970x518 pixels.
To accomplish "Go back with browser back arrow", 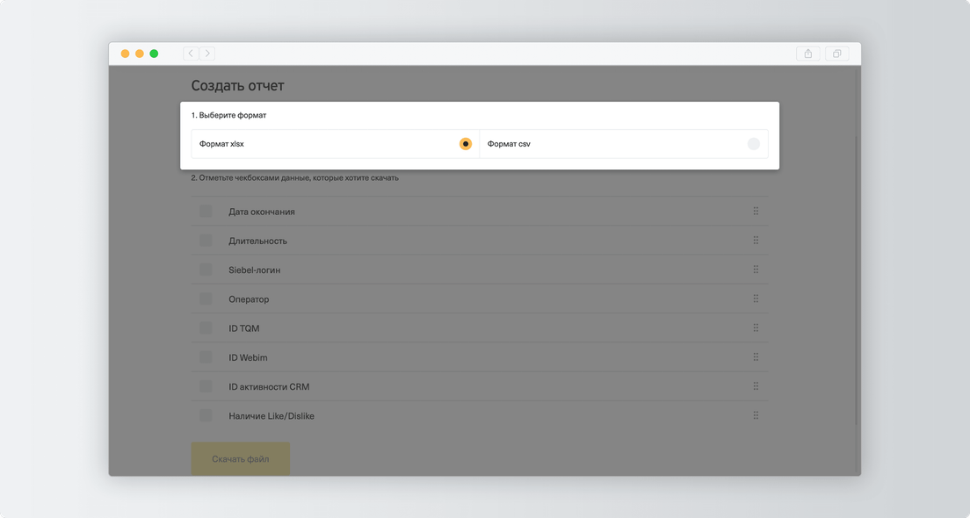I will coord(191,54).
